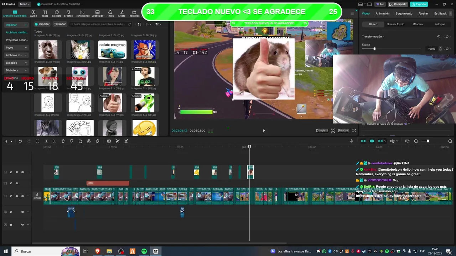Zoom out the timeline with minus magnifier
Screen dimensions: 456x256
click(416, 141)
